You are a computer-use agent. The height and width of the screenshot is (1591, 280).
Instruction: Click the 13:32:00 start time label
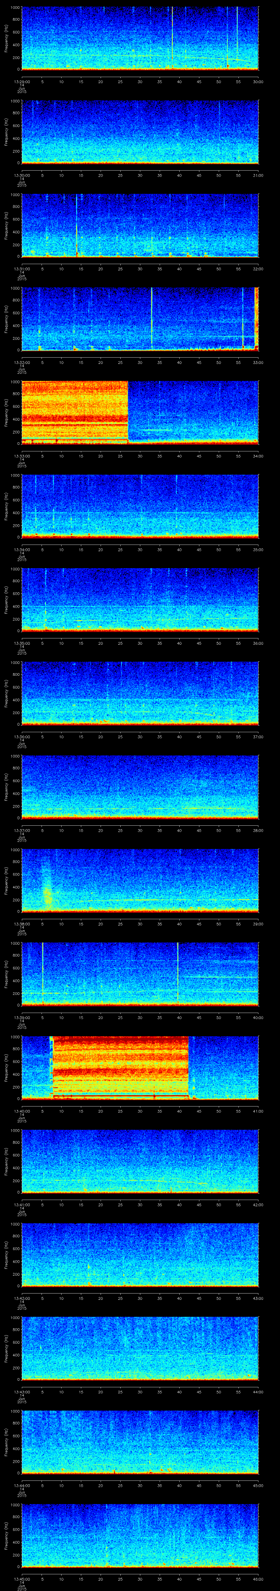(22, 363)
